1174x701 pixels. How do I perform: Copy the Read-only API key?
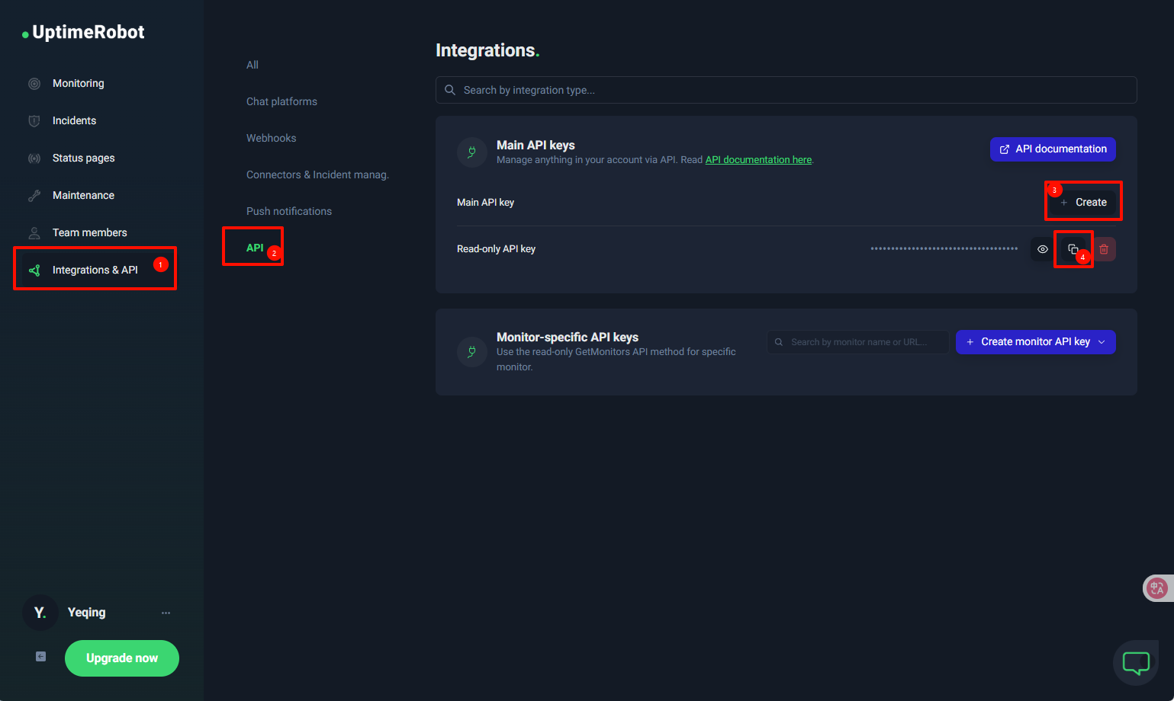click(x=1073, y=249)
